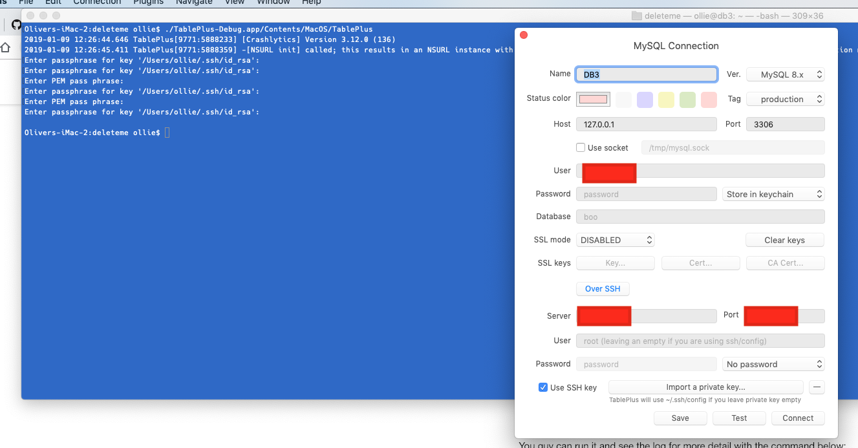The width and height of the screenshot is (858, 448).
Task: Change the Tag from production
Action: pos(785,98)
